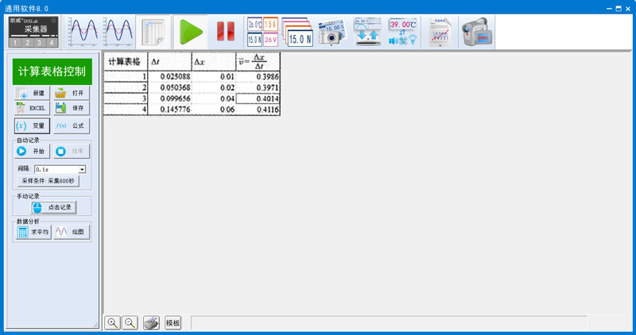Click the 新建 new table button
The height and width of the screenshot is (335, 636).
[31, 93]
